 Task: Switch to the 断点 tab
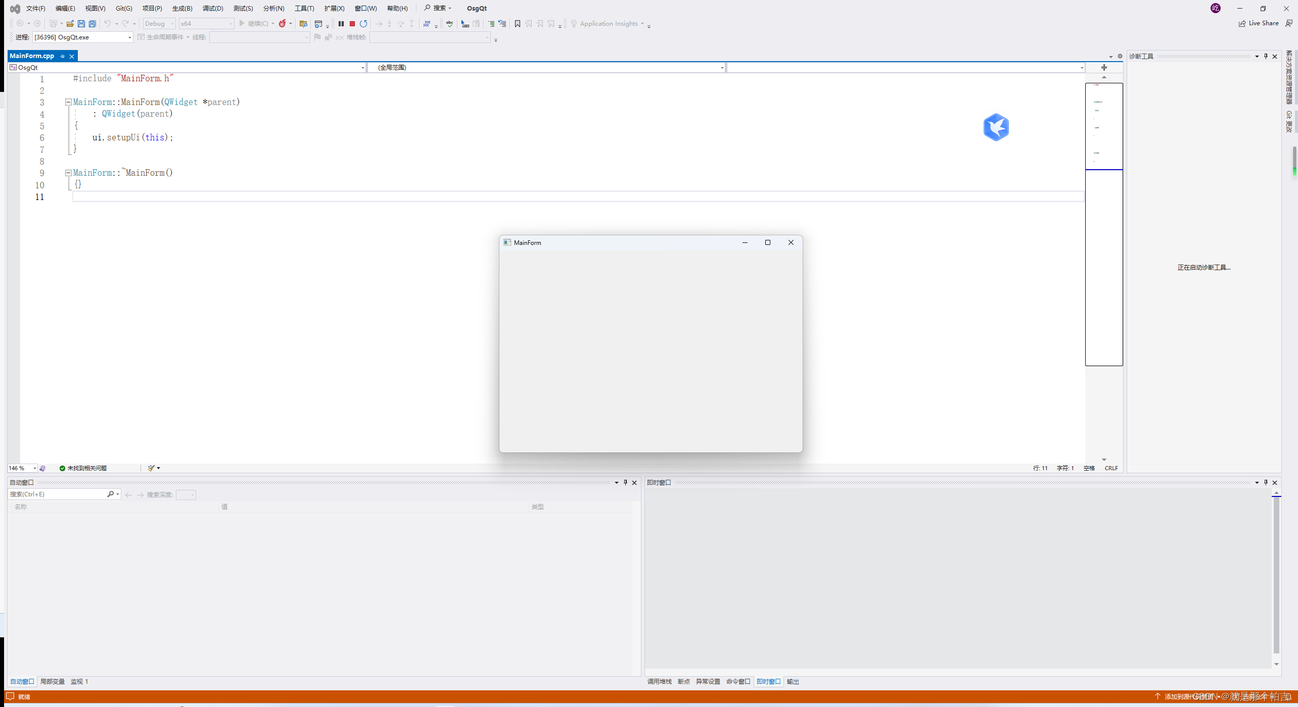click(x=684, y=682)
